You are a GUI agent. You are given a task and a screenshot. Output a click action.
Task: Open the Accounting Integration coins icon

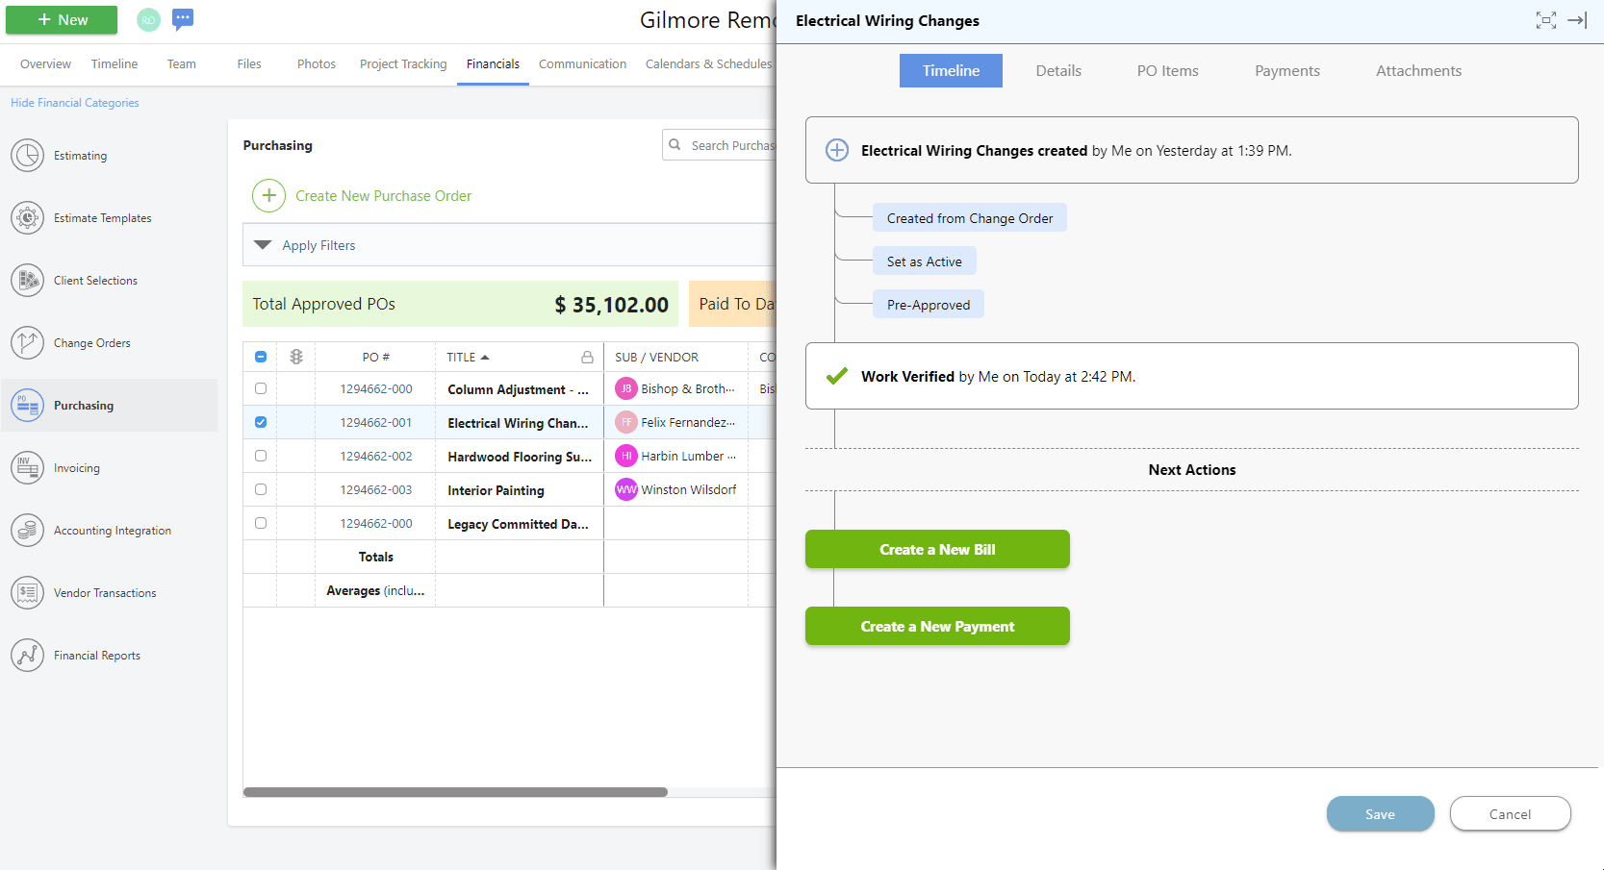coord(27,530)
